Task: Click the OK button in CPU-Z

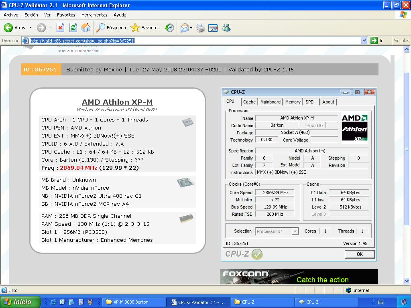Action: [x=360, y=254]
